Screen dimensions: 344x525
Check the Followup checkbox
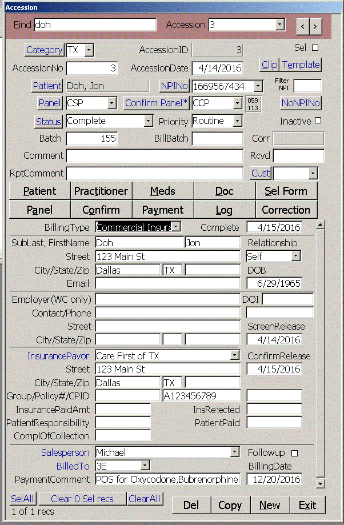295,453
